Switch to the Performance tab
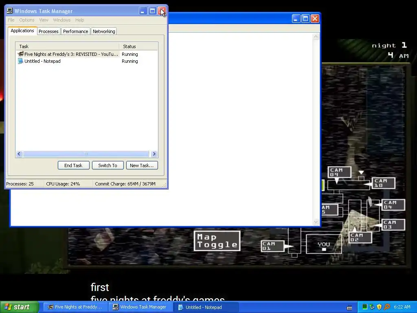 coord(75,31)
